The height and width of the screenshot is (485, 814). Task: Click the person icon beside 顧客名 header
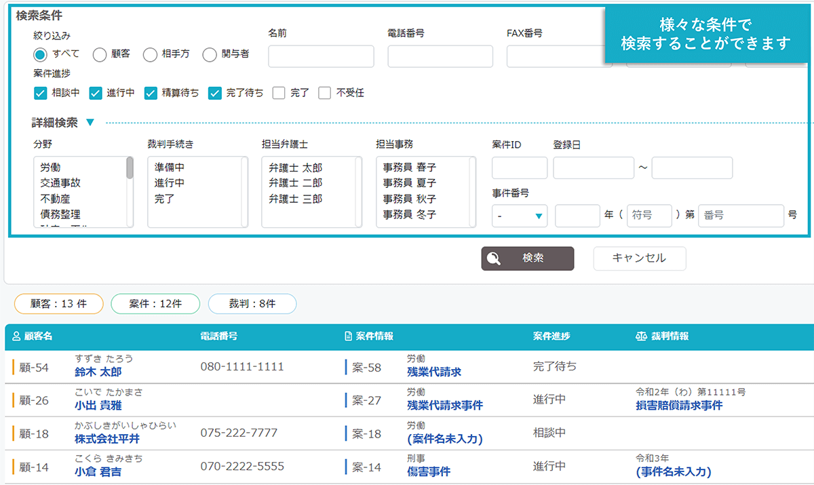(16, 336)
